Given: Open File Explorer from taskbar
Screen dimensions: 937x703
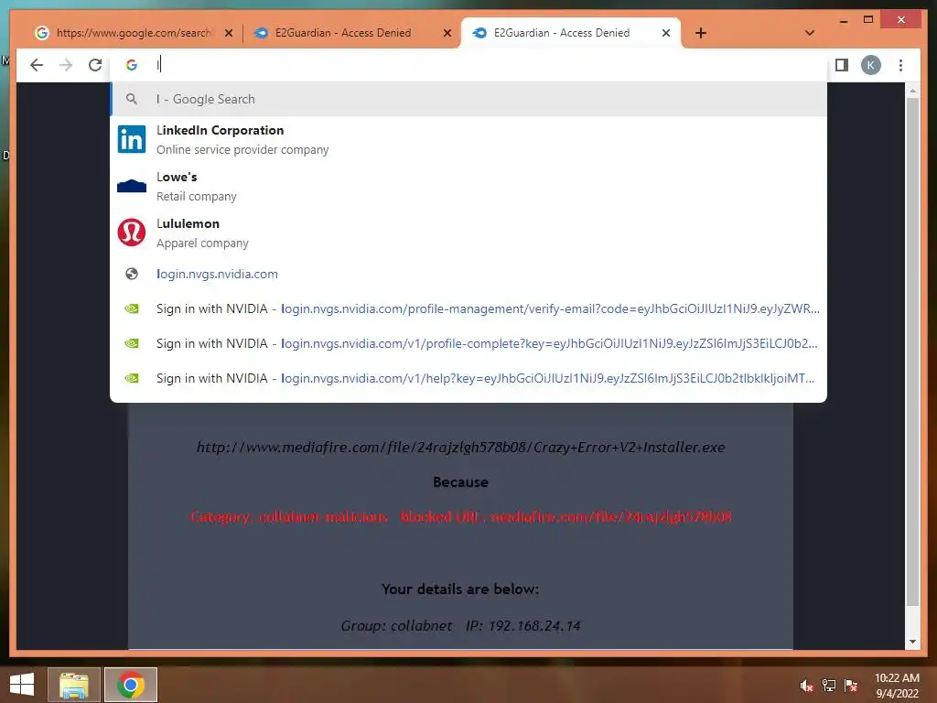Looking at the screenshot, I should coord(73,685).
